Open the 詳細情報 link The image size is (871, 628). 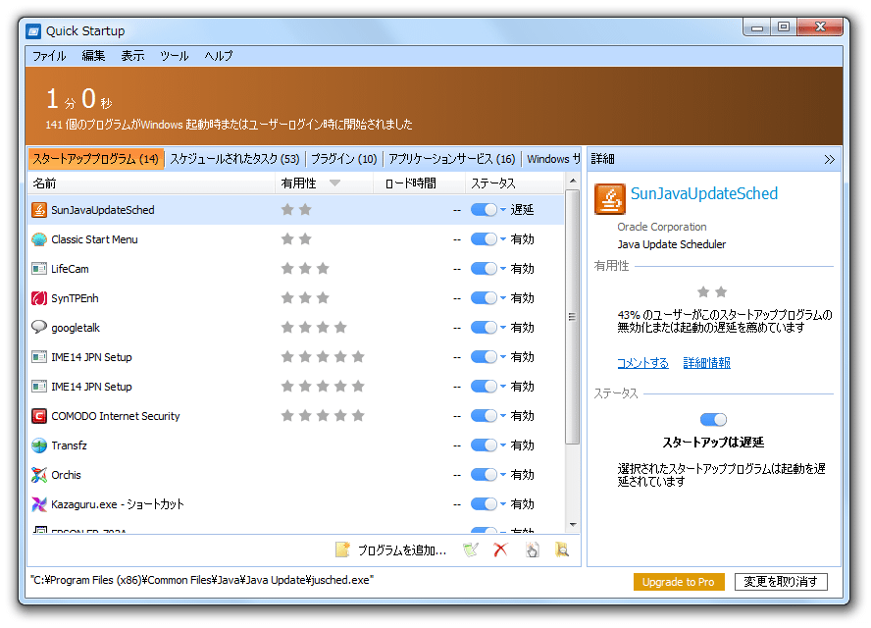[x=706, y=363]
